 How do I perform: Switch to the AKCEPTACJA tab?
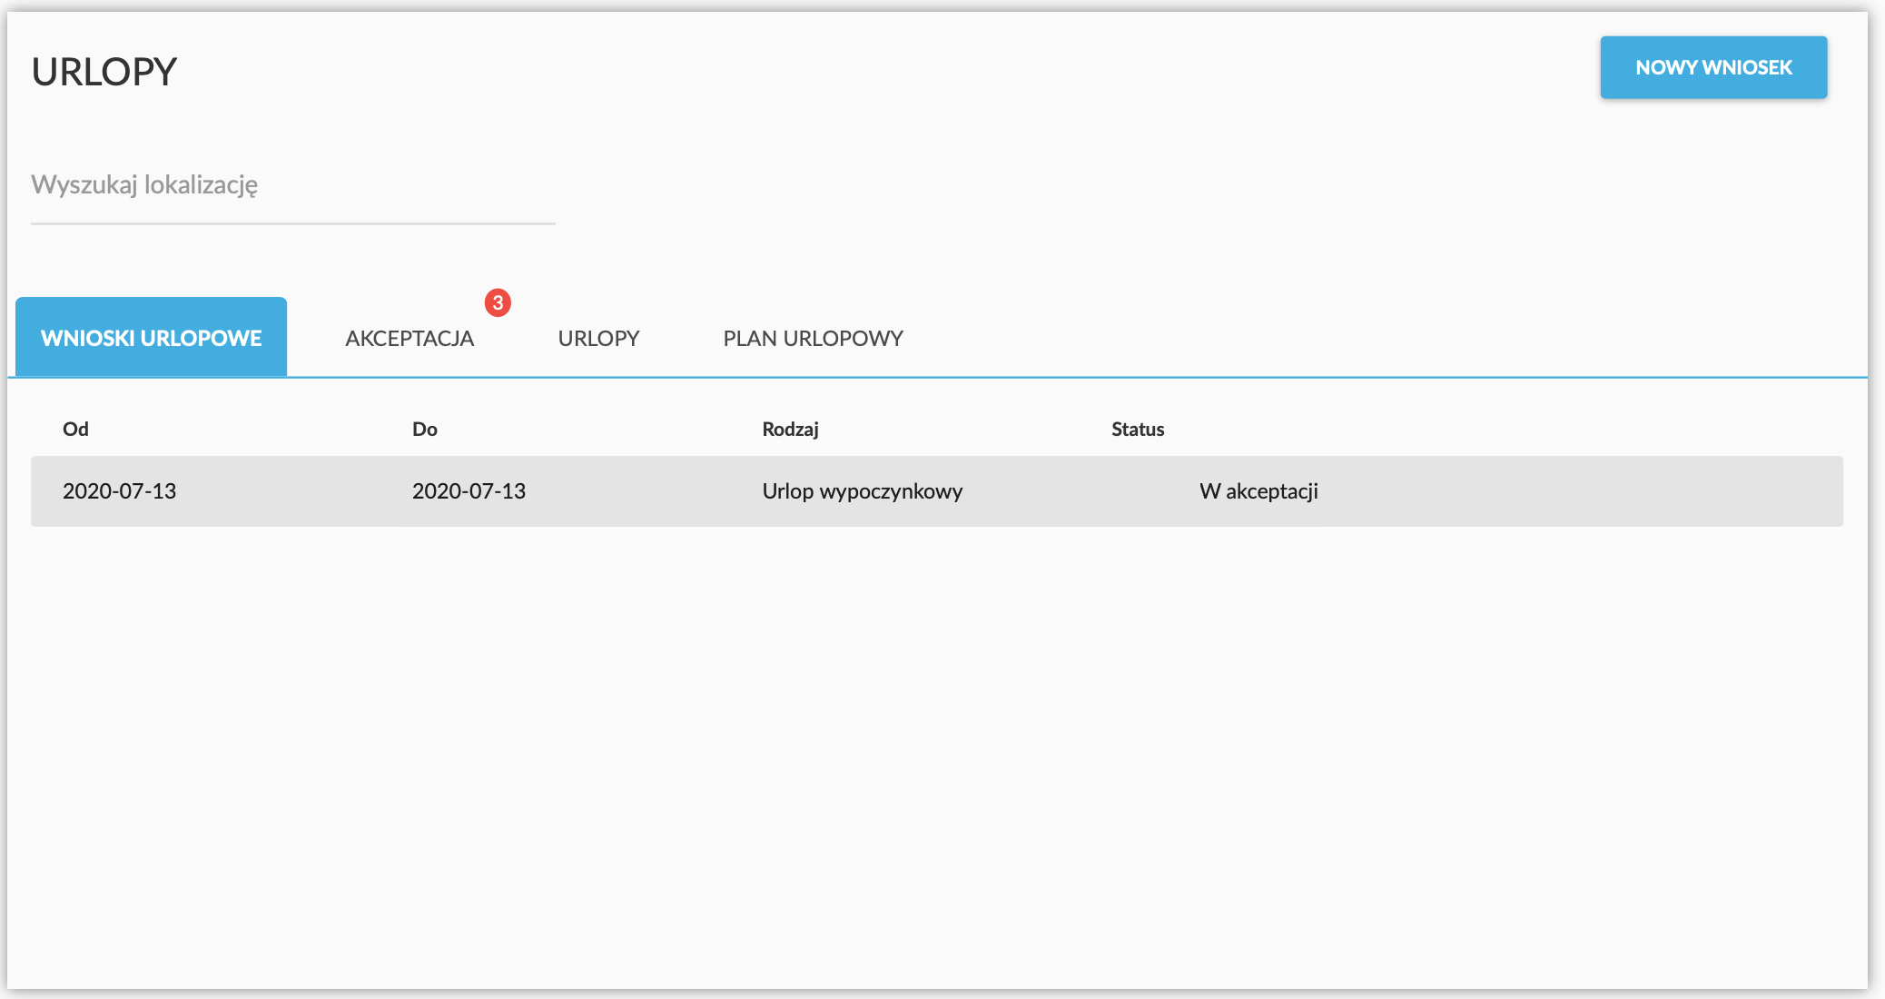tap(410, 339)
